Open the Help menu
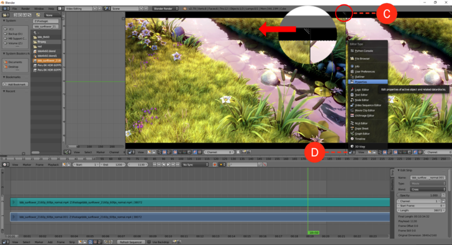The image size is (452, 245). [x=51, y=9]
